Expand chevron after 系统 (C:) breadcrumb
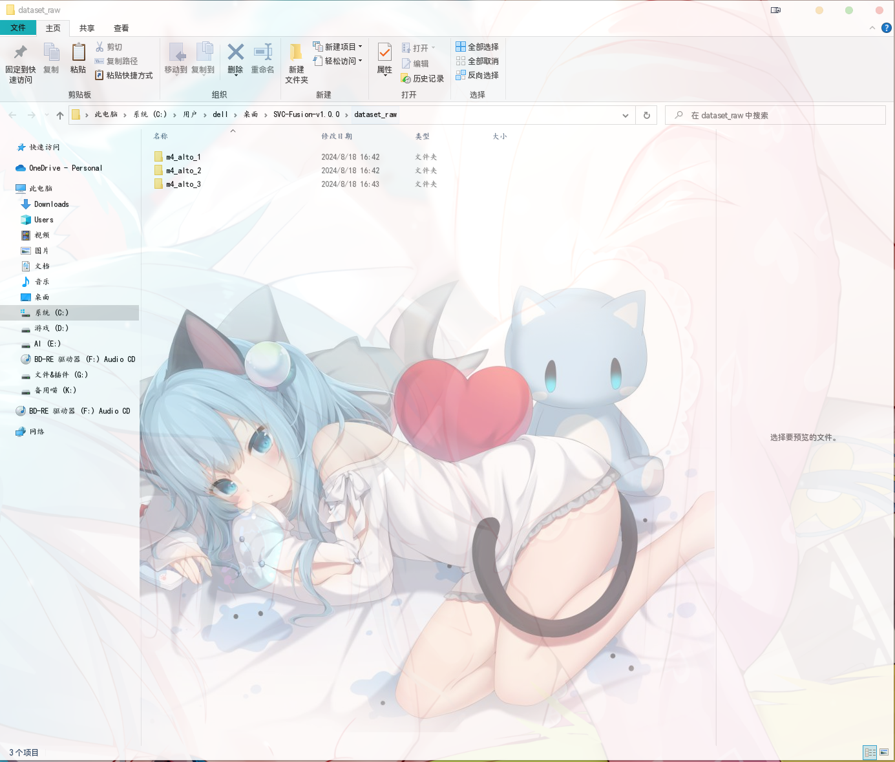This screenshot has width=895, height=762. [x=174, y=115]
